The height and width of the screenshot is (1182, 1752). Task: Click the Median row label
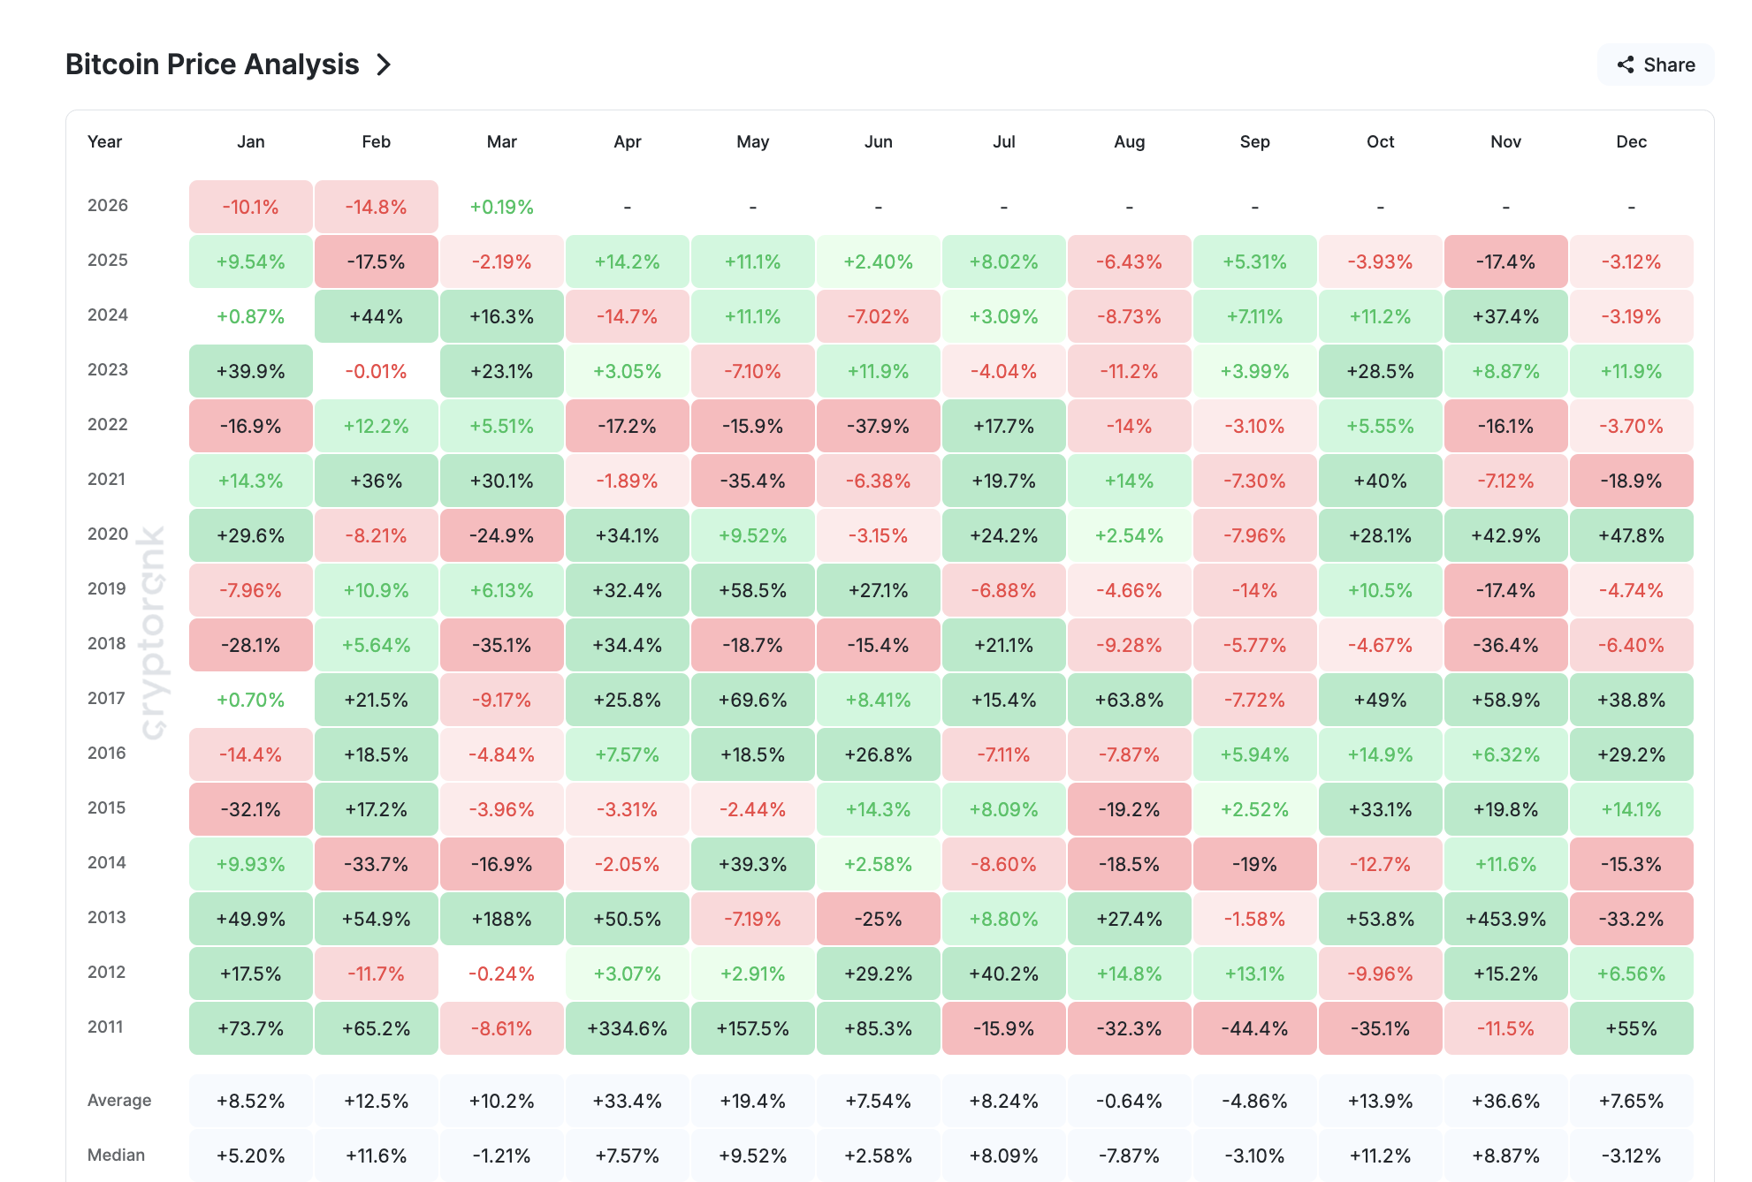pyautogui.click(x=116, y=1155)
